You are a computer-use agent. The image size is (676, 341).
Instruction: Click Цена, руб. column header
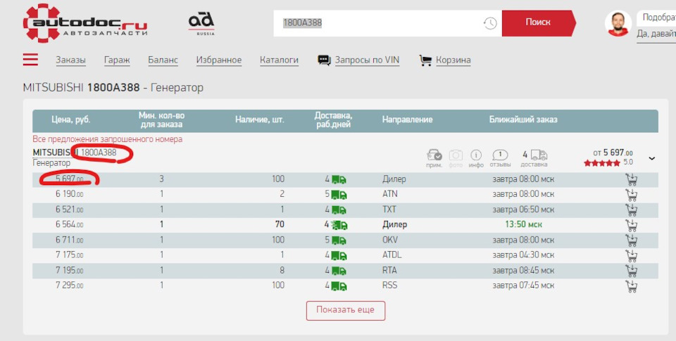click(x=70, y=120)
